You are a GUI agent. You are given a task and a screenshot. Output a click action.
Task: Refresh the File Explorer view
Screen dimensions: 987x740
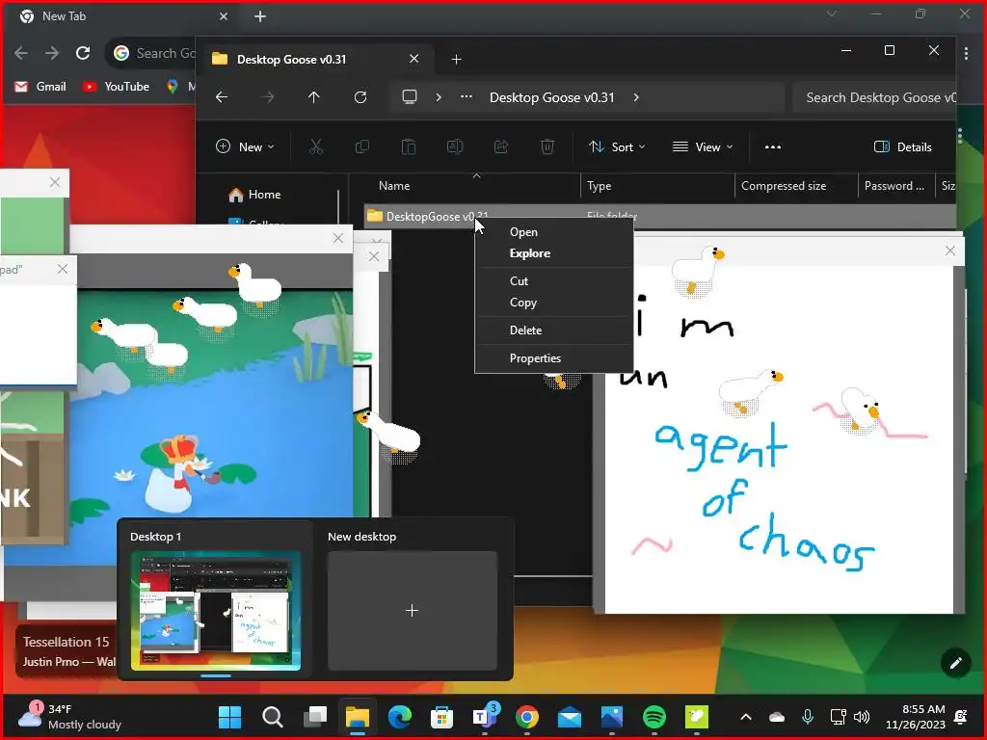360,97
